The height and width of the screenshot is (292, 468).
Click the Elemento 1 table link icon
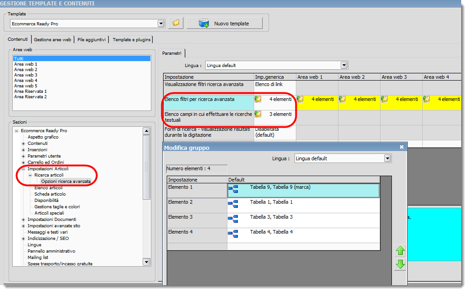tap(233, 189)
